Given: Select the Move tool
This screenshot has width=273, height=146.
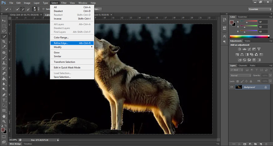Looking at the screenshot, I should [4, 21].
